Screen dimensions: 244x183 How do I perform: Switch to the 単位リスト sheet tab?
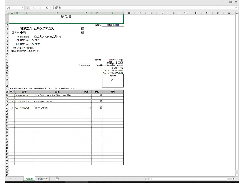42,178
